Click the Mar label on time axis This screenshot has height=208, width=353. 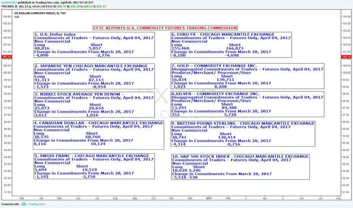point(22,198)
